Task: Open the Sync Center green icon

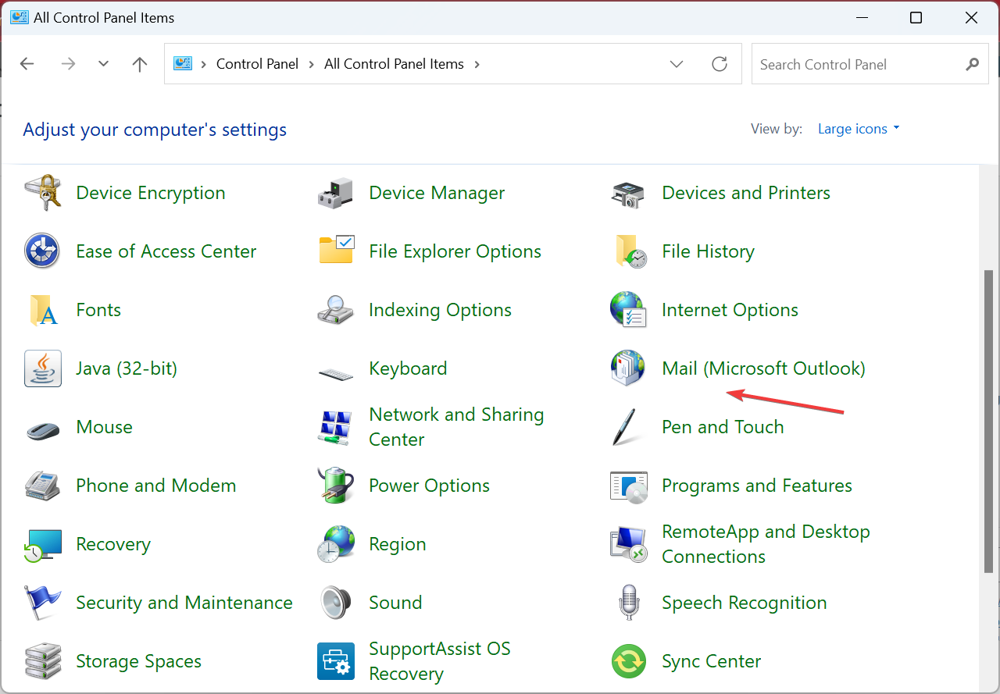Action: tap(628, 661)
